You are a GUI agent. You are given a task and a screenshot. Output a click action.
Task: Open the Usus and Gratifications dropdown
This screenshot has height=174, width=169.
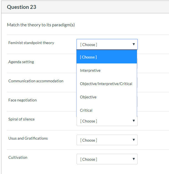107,140
